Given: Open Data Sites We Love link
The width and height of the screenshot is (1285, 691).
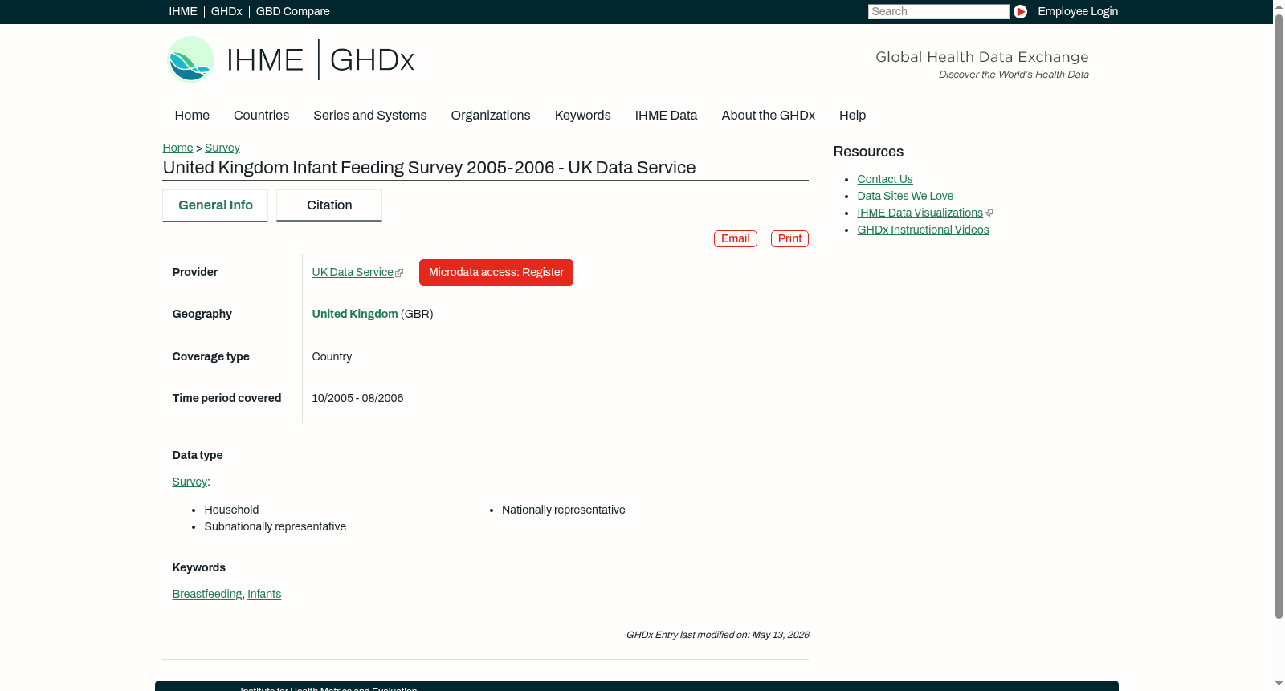Looking at the screenshot, I should [x=905, y=196].
